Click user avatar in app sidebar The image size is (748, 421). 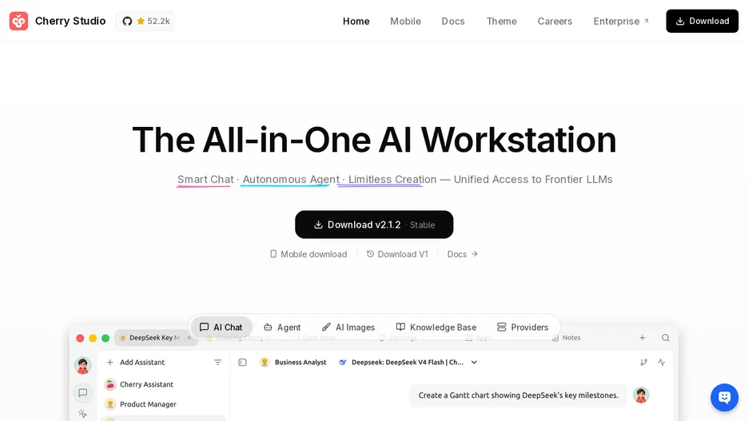click(x=83, y=365)
